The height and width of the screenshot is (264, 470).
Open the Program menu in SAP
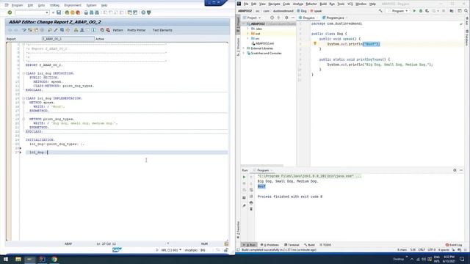pyautogui.click(x=17, y=5)
